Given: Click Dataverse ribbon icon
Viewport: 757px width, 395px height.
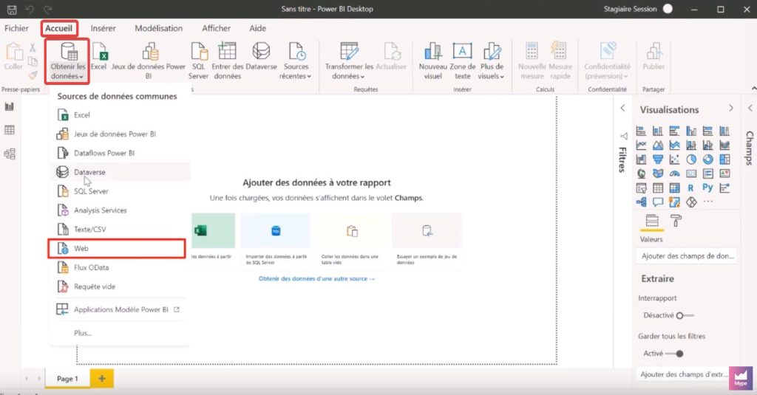Looking at the screenshot, I should point(261,57).
